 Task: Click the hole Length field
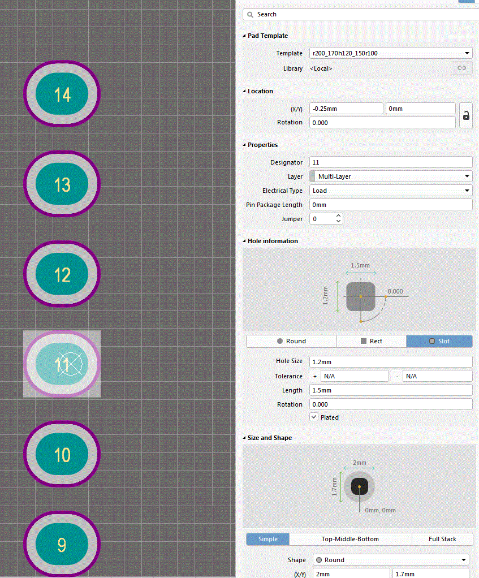tap(391, 390)
